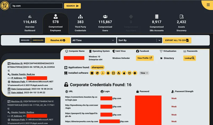Image resolution: width=213 pixels, height=125 pixels.
Task: Click the Microsoft Edge installed software icon
Action: [x=97, y=73]
